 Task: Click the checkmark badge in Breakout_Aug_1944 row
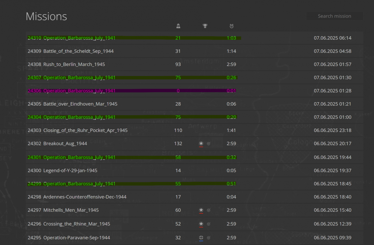[209, 144]
